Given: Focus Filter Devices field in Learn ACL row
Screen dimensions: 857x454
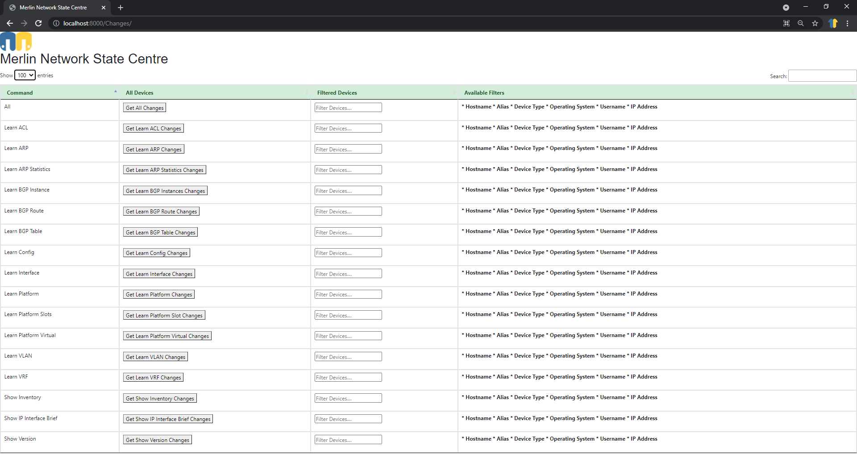Looking at the screenshot, I should [x=348, y=128].
